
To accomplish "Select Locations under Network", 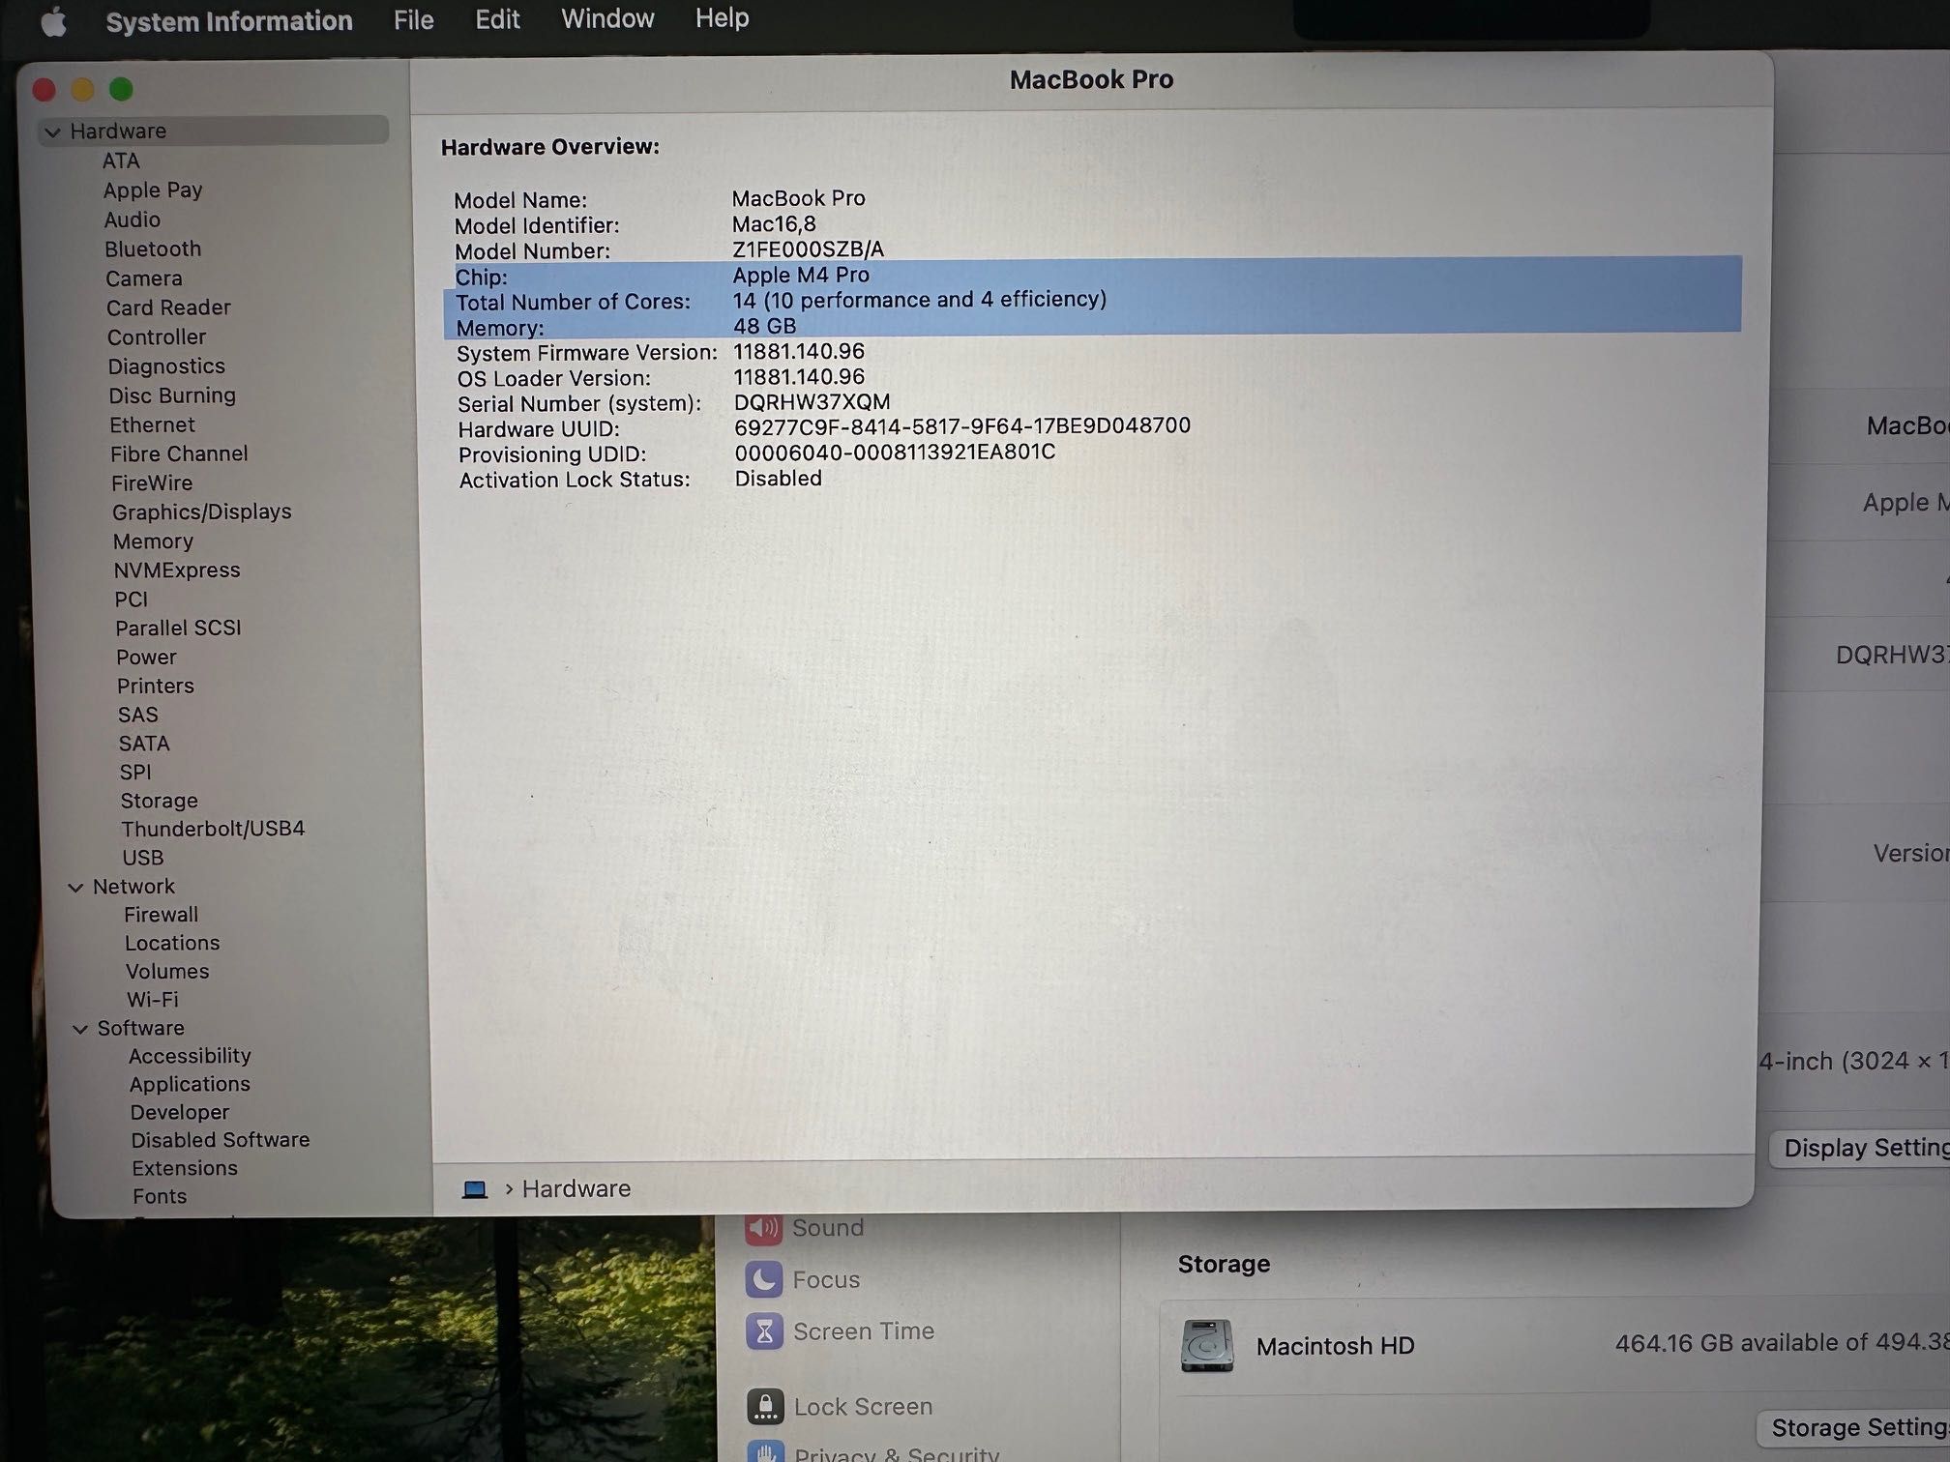I will tap(171, 943).
